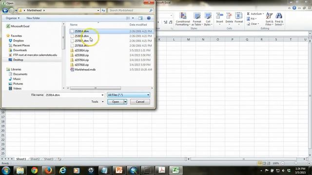
Task: Select the Sheet1 tab
Action: click(x=21, y=159)
